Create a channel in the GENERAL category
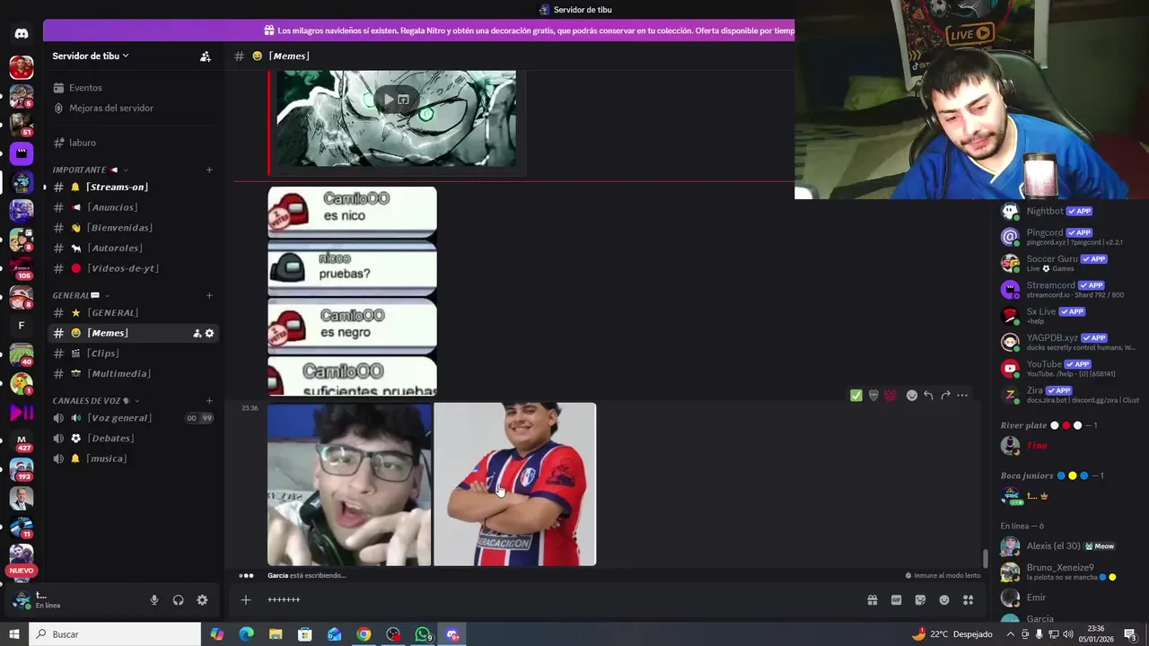 209,295
